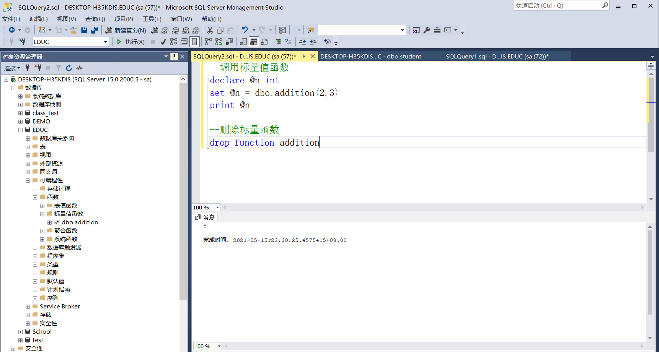Switch output to Results to Text
This screenshot has height=352, width=659.
pyautogui.click(x=243, y=42)
